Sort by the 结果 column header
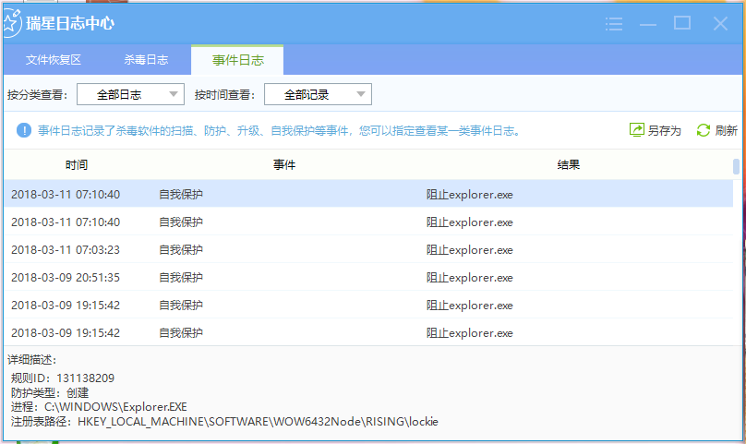The image size is (746, 444). pos(569,165)
